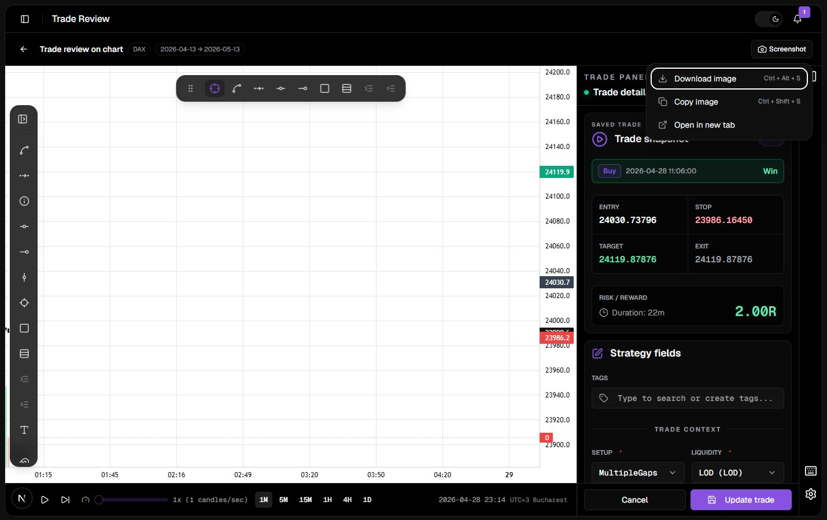Switch the chart to the 4H timeframe

(347, 500)
